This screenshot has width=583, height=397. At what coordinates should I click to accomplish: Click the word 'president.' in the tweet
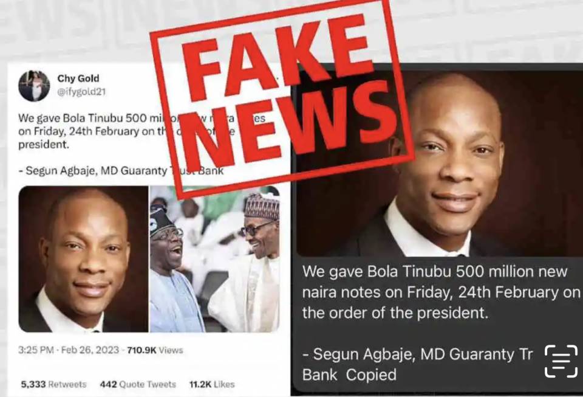tap(44, 144)
